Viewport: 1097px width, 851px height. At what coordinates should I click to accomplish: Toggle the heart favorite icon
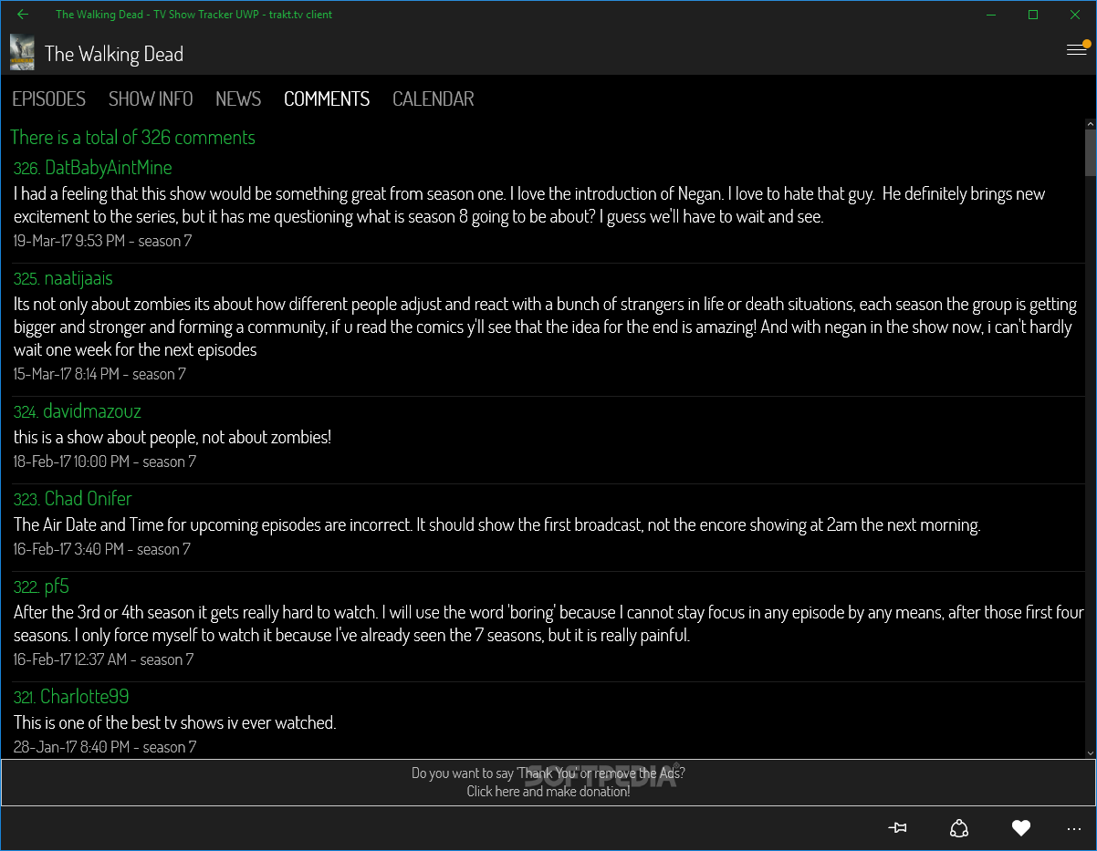[1021, 828]
